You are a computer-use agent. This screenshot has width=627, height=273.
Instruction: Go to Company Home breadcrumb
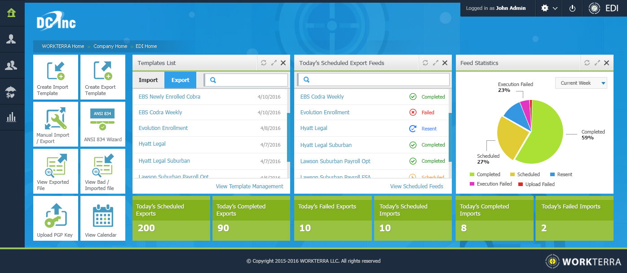tap(110, 46)
